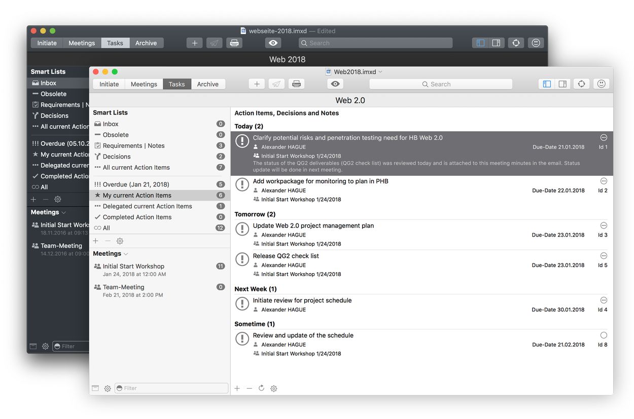Toggle status circle for Clarify potential risks task
The image size is (634, 419).
(x=604, y=137)
